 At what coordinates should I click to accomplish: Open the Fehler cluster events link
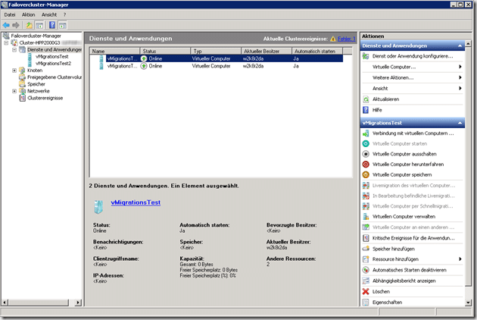pyautogui.click(x=347, y=39)
